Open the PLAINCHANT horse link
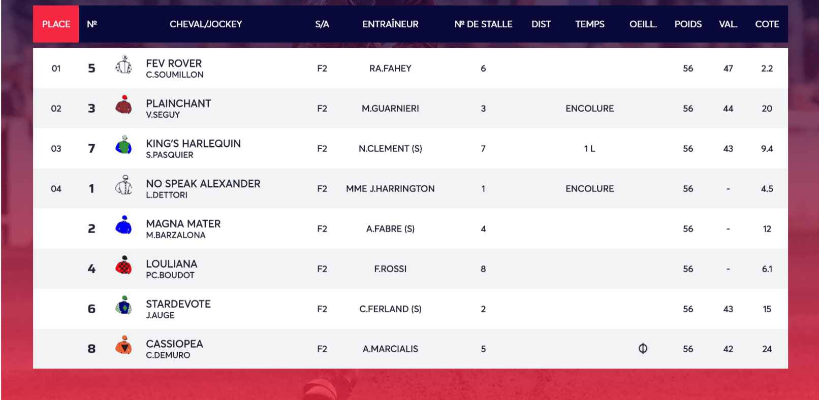 (x=178, y=104)
